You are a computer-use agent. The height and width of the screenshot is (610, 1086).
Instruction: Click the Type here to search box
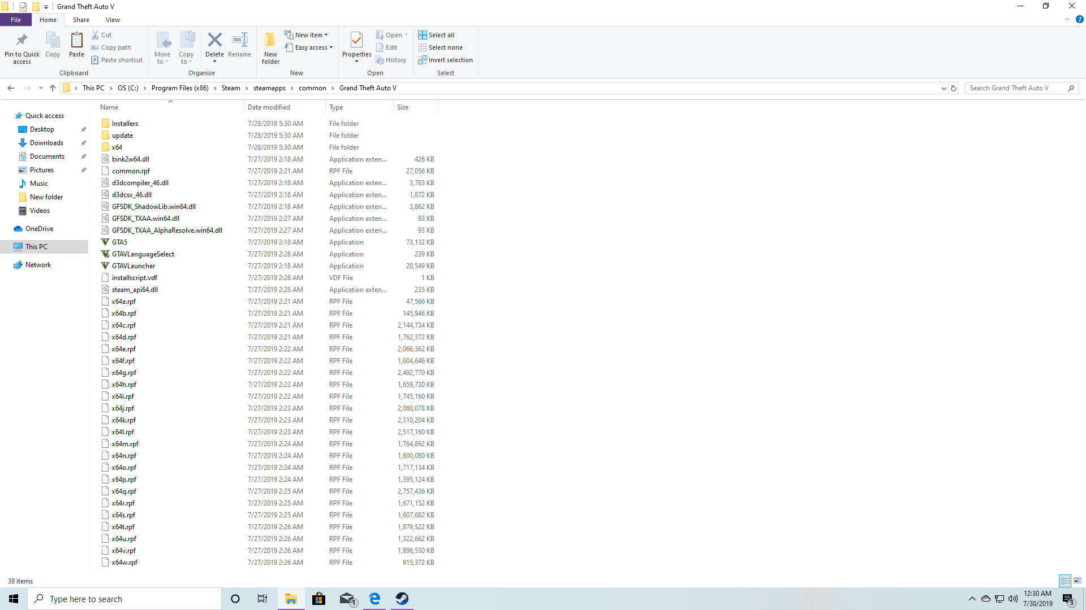tap(124, 599)
